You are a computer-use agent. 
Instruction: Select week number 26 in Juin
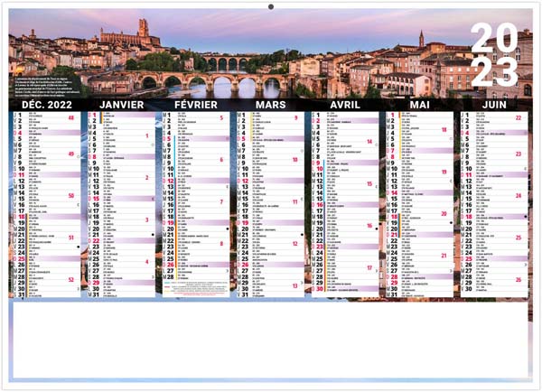pos(519,280)
